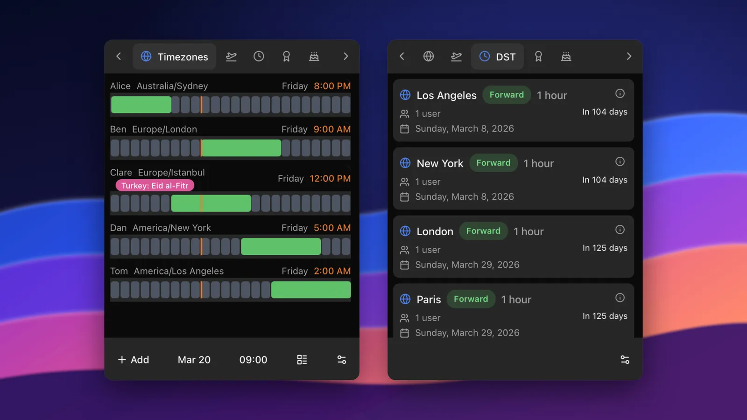Screen dimensions: 747x420
Task: Open the flight tab in DST panel
Action: tap(456, 56)
